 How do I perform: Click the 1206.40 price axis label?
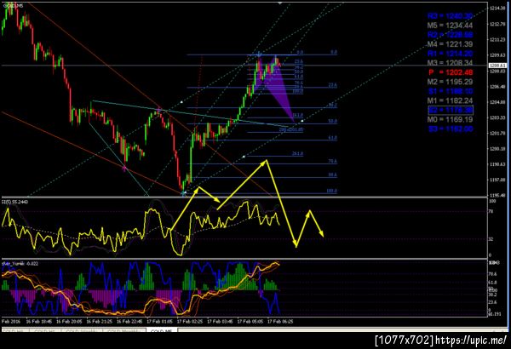(497, 87)
